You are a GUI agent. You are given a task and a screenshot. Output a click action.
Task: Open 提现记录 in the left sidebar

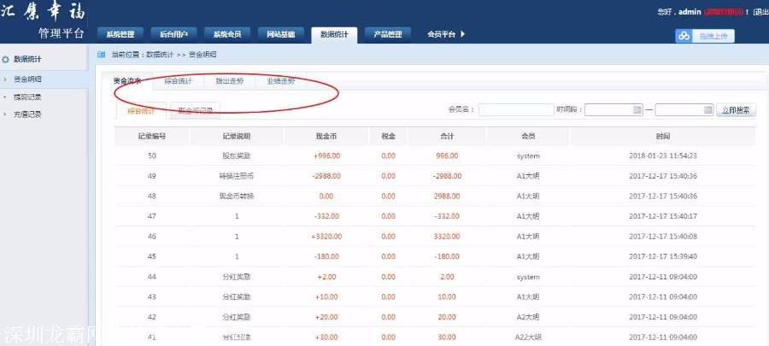26,97
